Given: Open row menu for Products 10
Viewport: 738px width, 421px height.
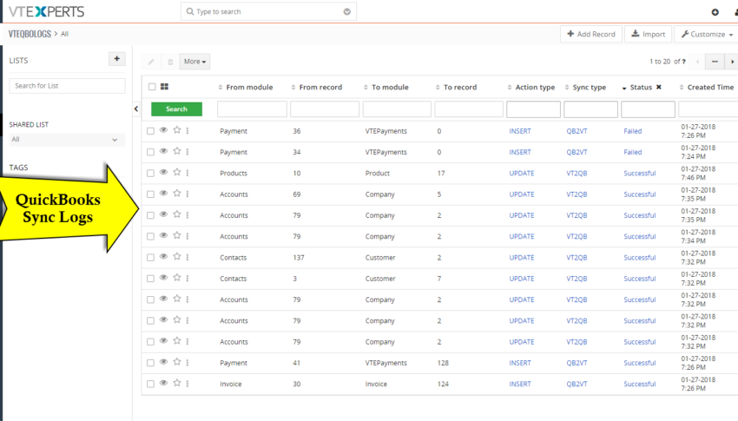Looking at the screenshot, I should [188, 173].
